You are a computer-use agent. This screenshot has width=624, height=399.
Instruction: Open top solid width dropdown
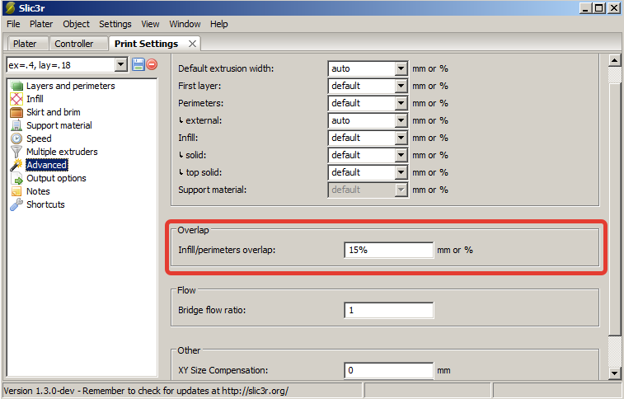[401, 172]
